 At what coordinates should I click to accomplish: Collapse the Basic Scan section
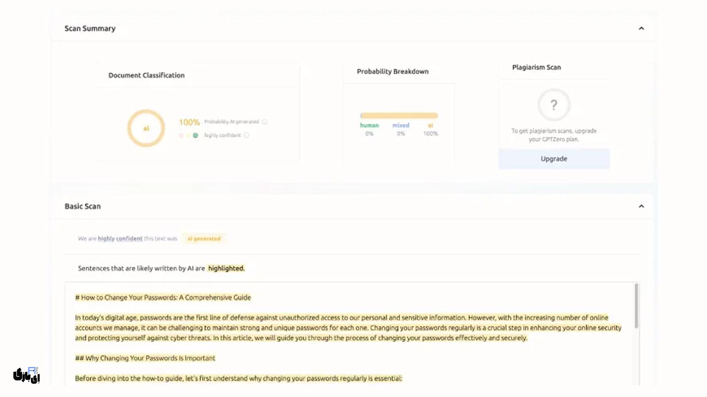[642, 206]
